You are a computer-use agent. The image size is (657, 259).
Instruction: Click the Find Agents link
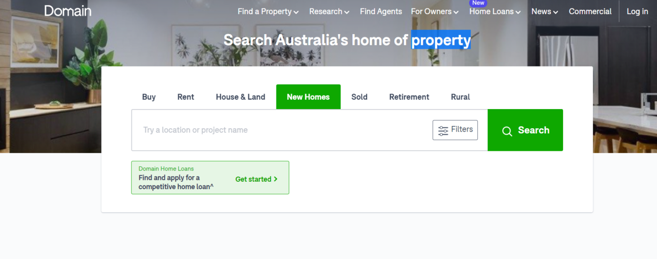381,12
